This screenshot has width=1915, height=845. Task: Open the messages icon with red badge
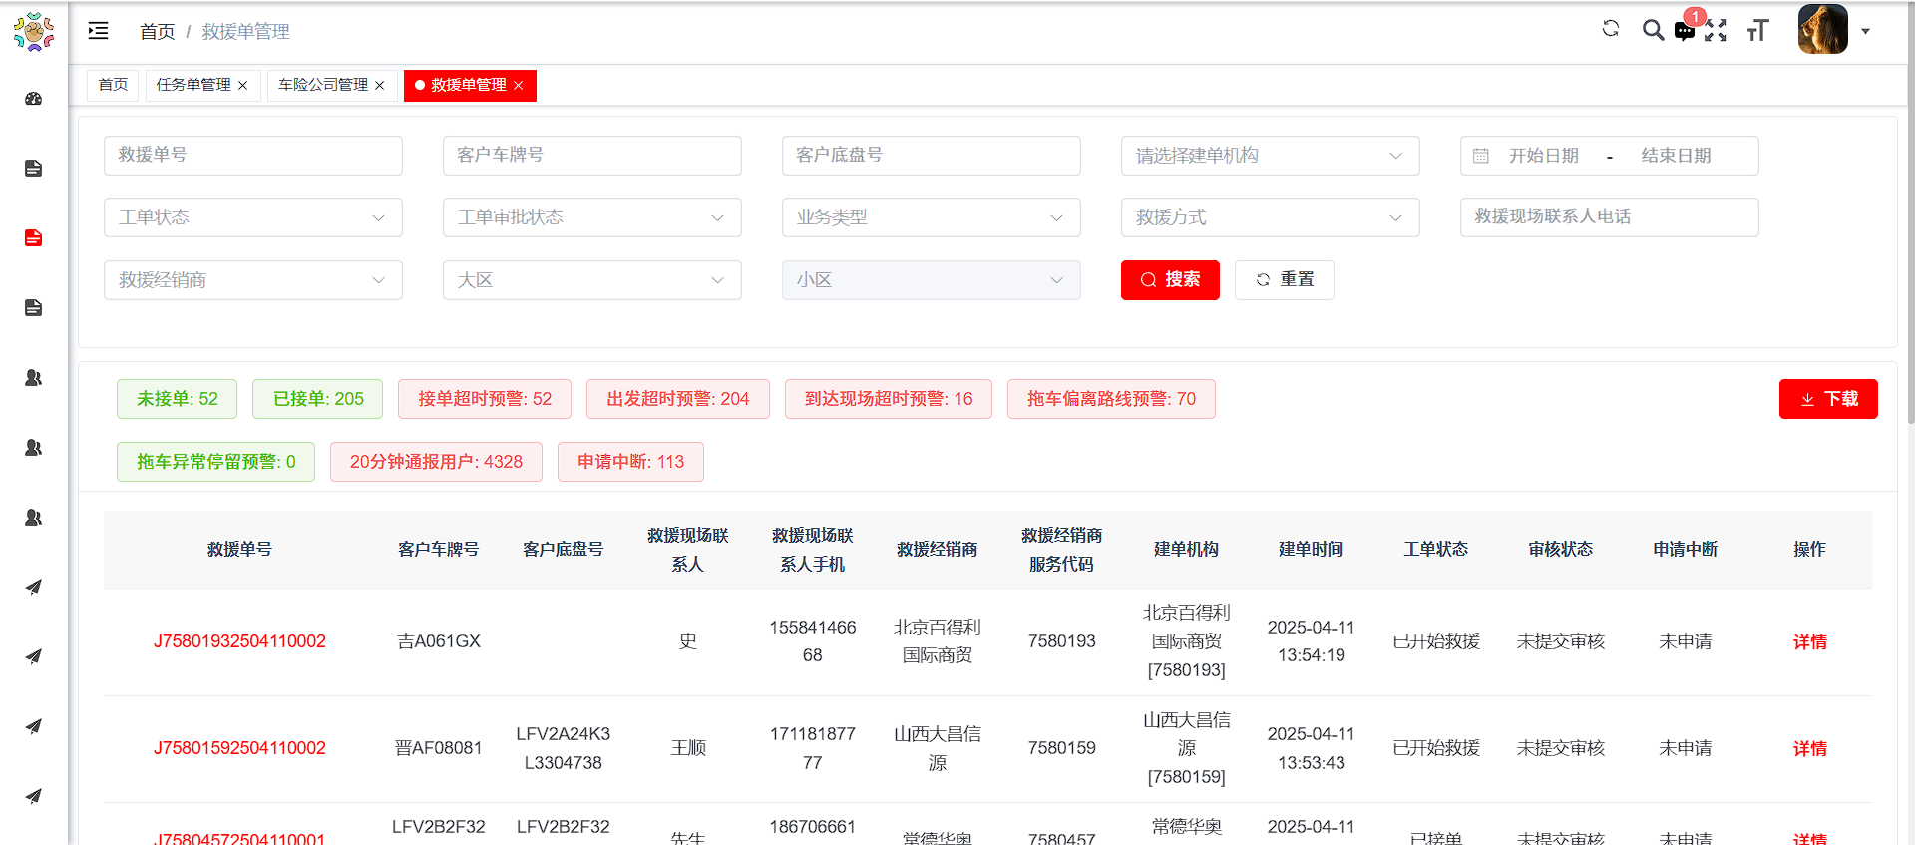(x=1685, y=31)
